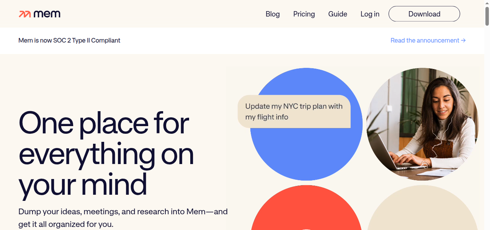This screenshot has height=230, width=490.
Task: Click the scrollbar up arrow
Action: pos(487,3)
